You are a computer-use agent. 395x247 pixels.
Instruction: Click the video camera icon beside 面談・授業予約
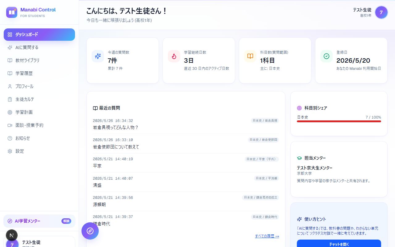(10, 125)
